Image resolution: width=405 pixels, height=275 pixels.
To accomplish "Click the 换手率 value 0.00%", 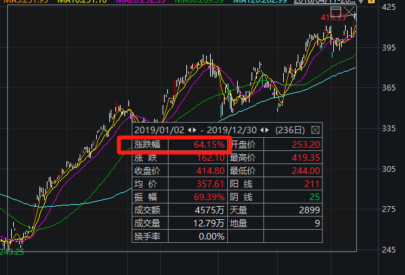I will (211, 236).
